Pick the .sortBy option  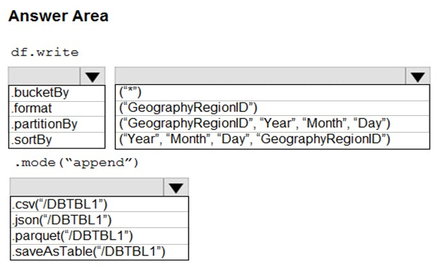pos(57,140)
